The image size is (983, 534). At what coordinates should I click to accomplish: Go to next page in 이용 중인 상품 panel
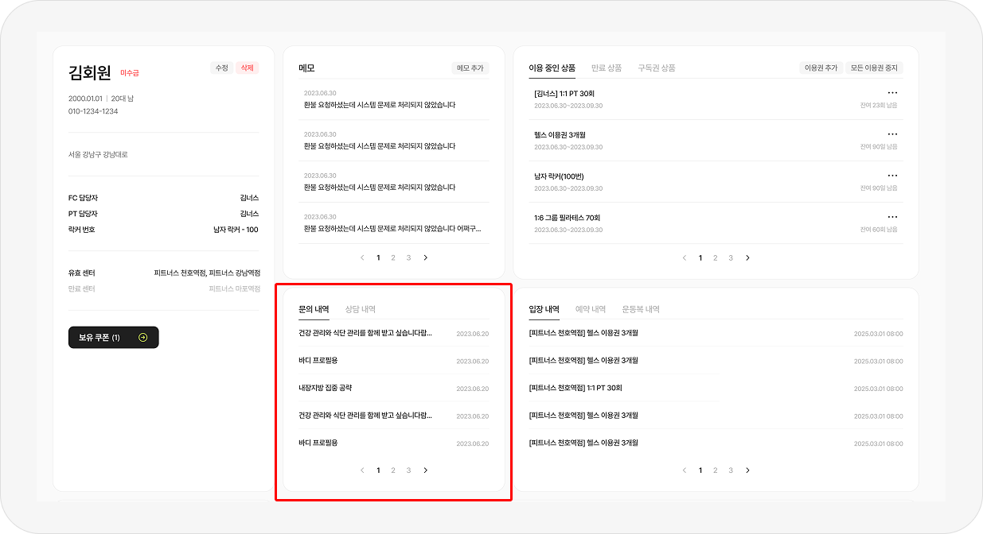tap(747, 257)
